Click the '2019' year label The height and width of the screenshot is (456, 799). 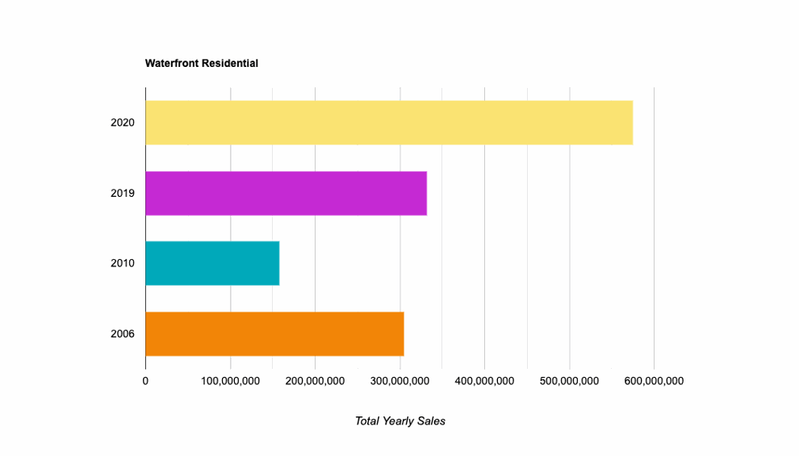point(123,194)
